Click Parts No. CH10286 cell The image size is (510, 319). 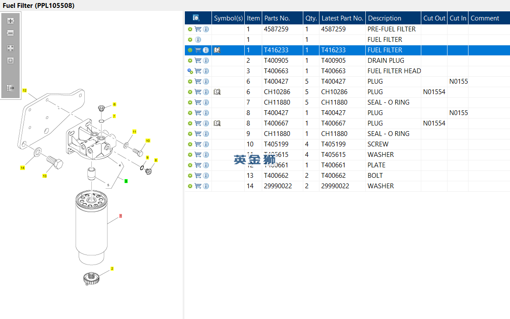click(x=282, y=92)
